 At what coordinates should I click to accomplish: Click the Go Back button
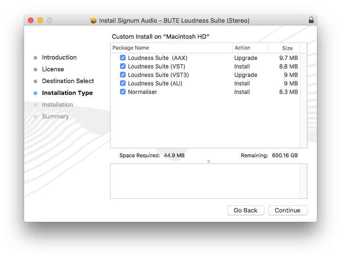tap(246, 211)
